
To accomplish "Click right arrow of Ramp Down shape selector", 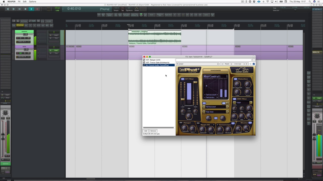I will (x=227, y=112).
